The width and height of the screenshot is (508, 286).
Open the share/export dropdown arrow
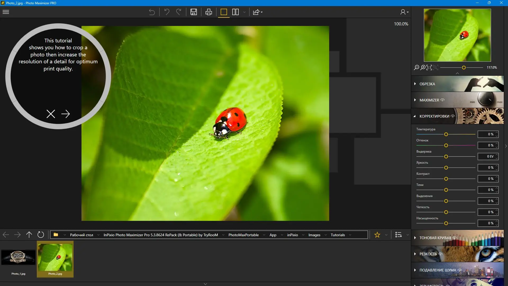click(x=262, y=12)
